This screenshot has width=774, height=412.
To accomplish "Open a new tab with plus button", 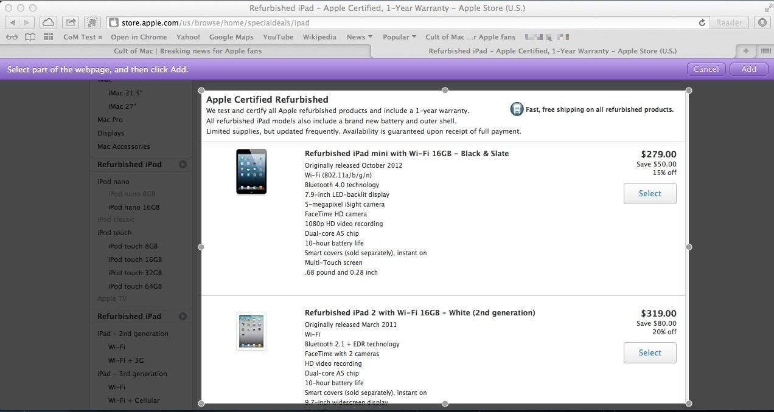I will coord(745,51).
